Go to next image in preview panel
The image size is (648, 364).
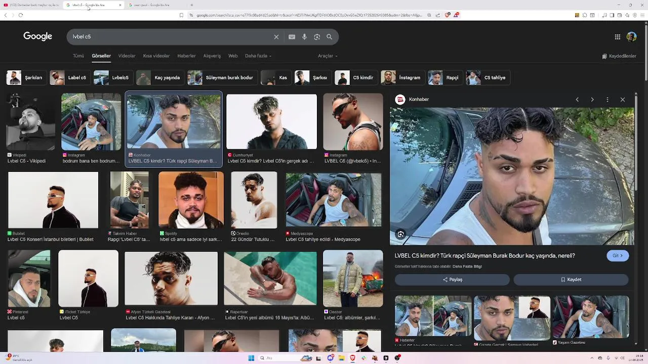pyautogui.click(x=592, y=100)
